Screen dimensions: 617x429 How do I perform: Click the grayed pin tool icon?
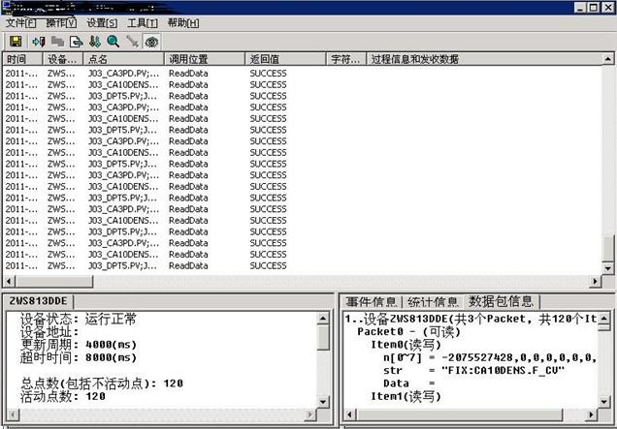(x=132, y=42)
